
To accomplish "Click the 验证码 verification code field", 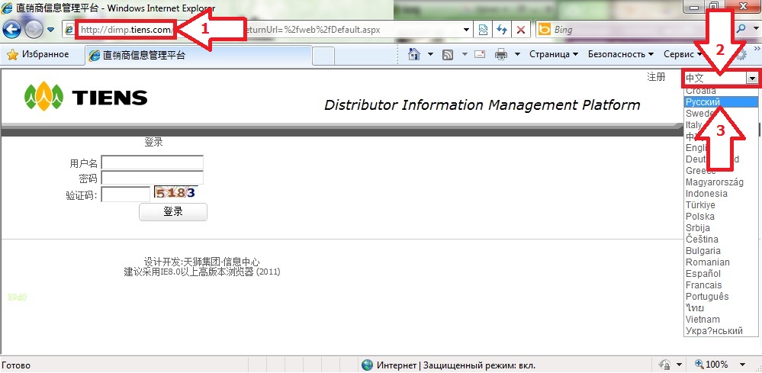I will click(x=125, y=195).
